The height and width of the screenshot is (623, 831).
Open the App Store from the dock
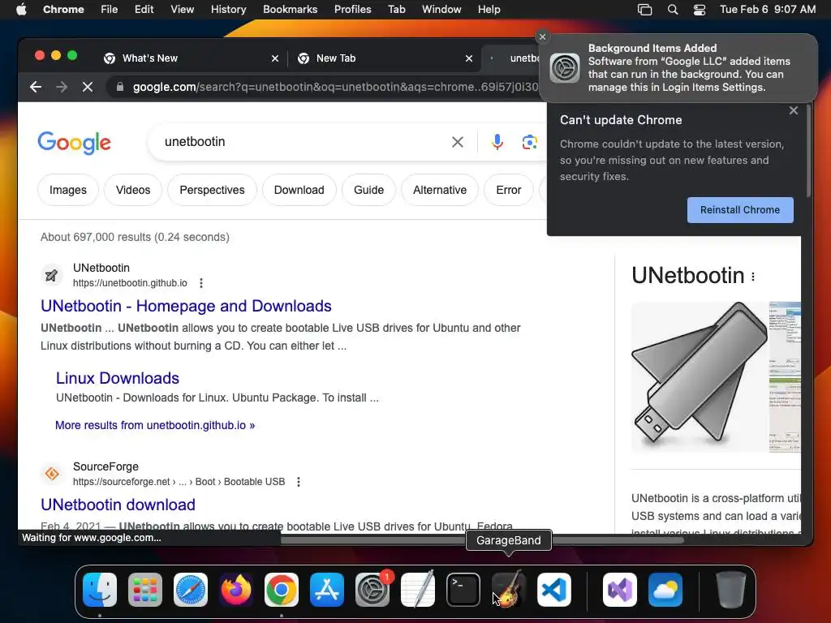click(327, 590)
